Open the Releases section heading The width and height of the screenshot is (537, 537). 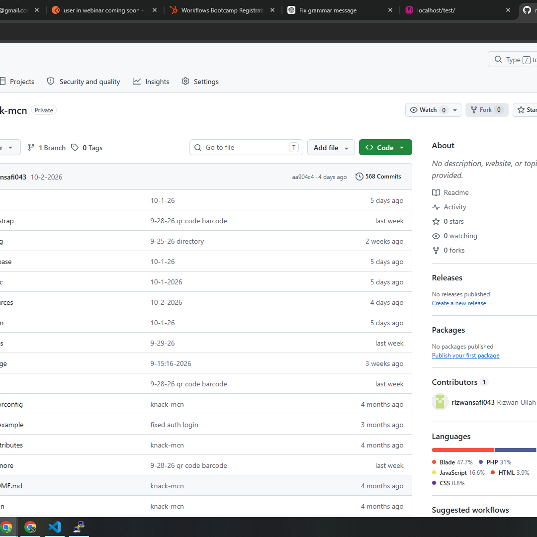point(447,278)
